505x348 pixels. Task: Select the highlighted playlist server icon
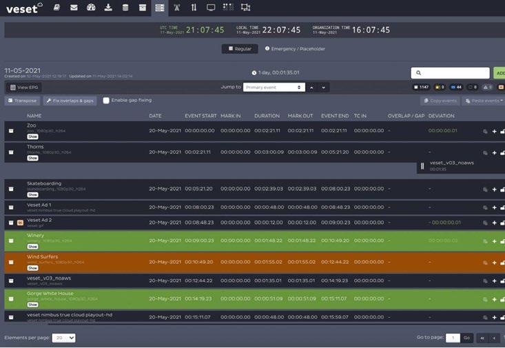pyautogui.click(x=160, y=8)
